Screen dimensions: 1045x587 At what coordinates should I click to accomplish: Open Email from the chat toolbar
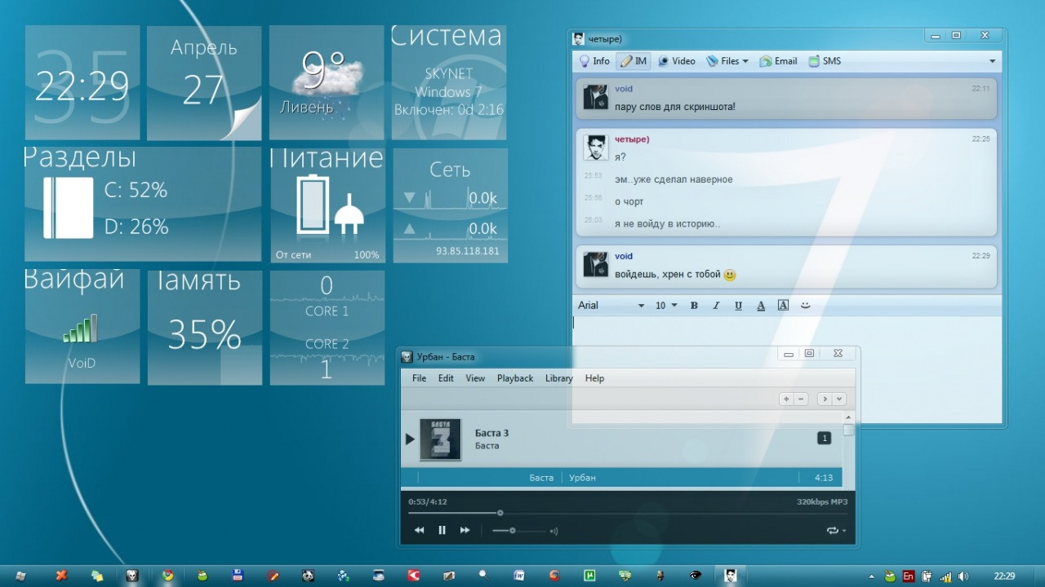pyautogui.click(x=778, y=61)
